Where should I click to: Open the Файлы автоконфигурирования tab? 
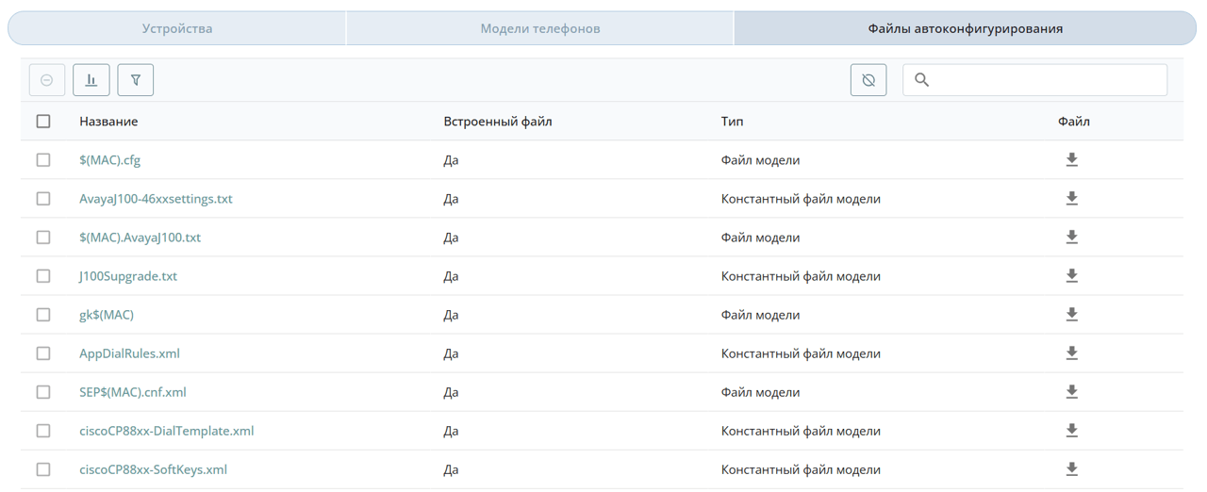[966, 28]
